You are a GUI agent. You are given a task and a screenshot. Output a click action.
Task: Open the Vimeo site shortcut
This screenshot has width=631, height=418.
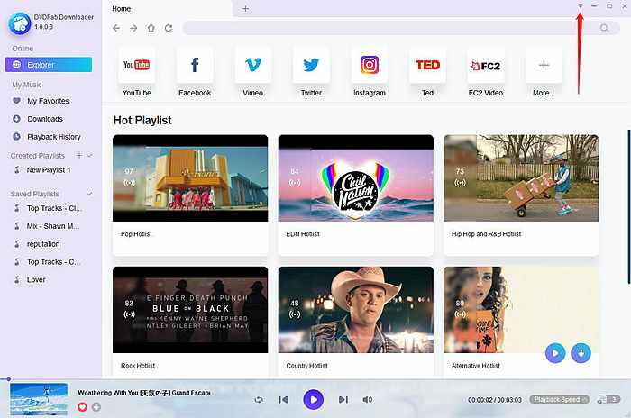pos(252,66)
